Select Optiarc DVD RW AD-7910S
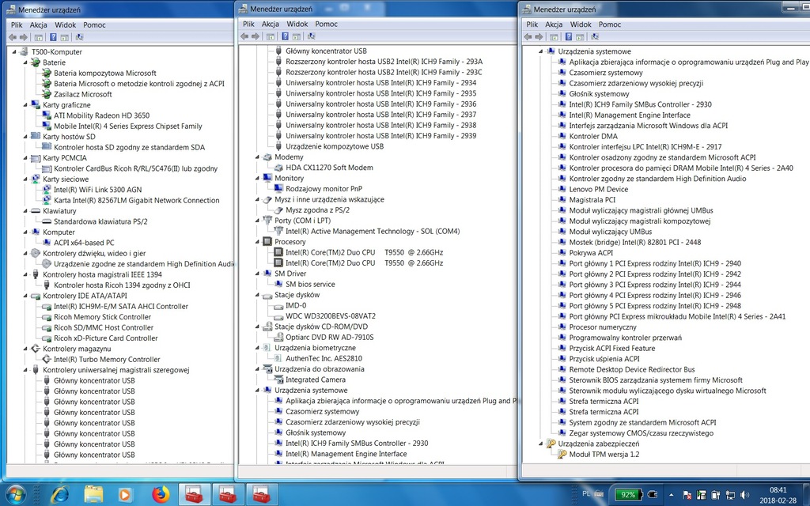 330,337
